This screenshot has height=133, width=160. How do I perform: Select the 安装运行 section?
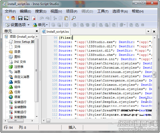20,102
